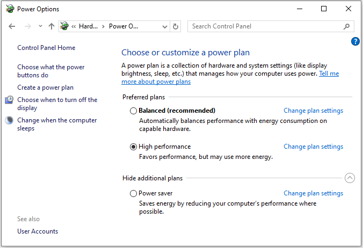363x248 pixels.
Task: Refresh the address bar location
Action: pyautogui.click(x=176, y=26)
